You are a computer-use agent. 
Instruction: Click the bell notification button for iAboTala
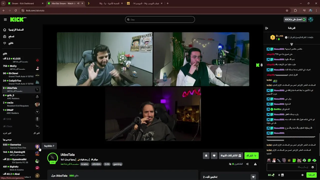[x=206, y=156]
